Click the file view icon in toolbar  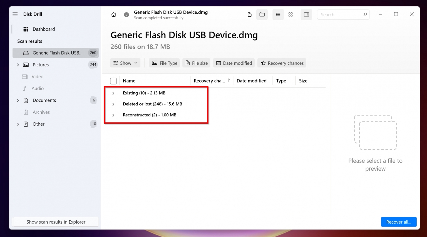click(x=249, y=14)
